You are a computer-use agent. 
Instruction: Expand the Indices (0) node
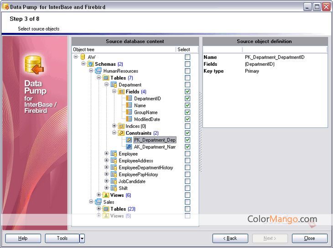[114, 126]
